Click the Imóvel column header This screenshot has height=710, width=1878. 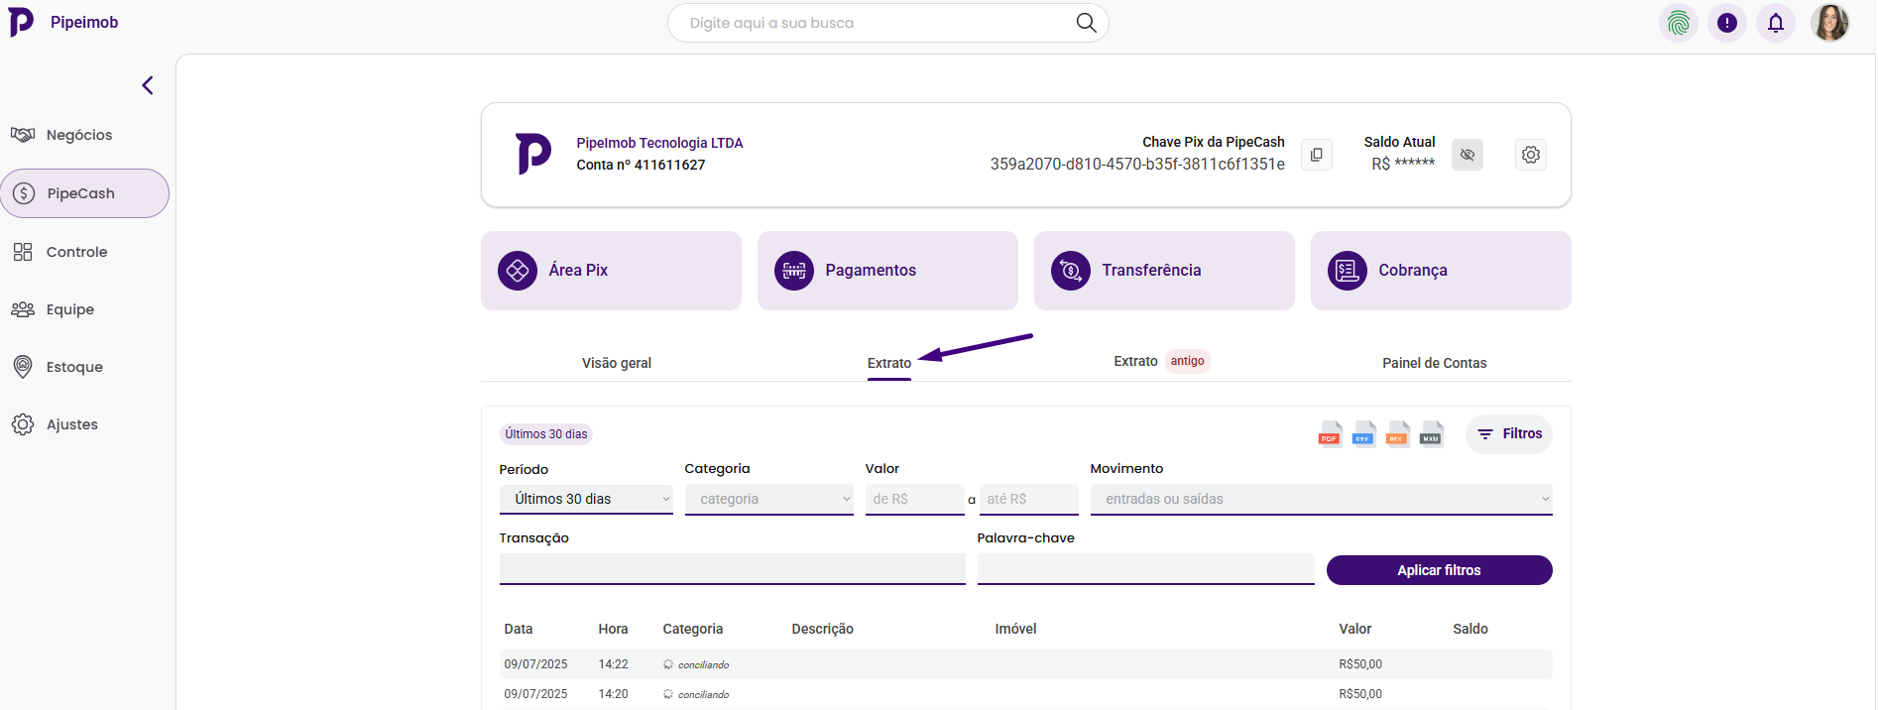[1015, 629]
